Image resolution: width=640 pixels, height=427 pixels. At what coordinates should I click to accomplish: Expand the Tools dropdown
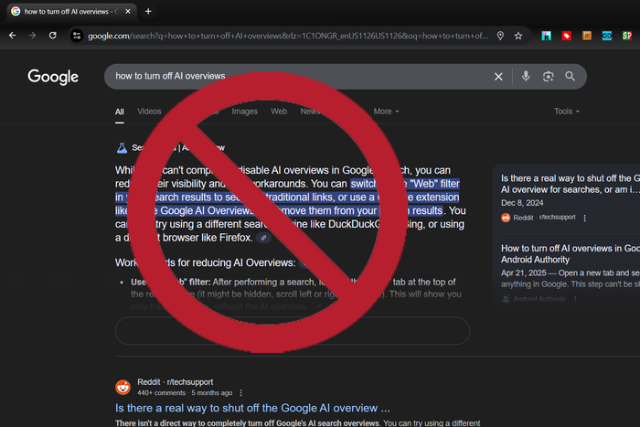point(567,112)
